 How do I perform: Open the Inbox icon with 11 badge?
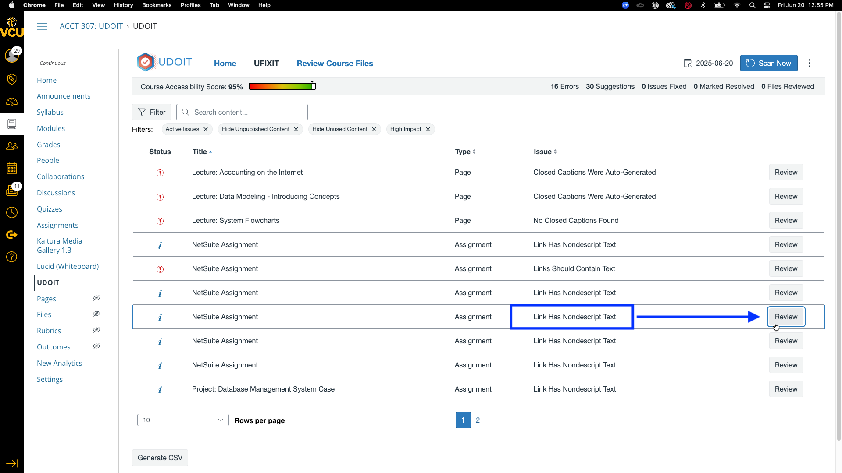(12, 190)
